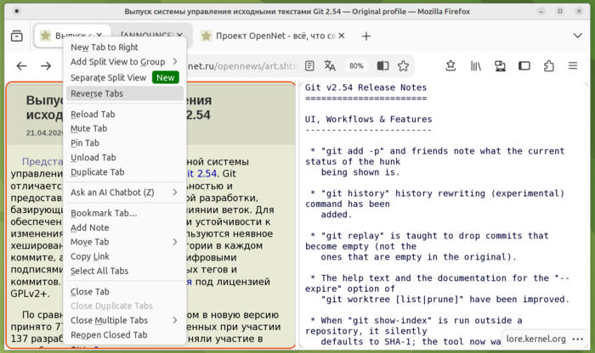Screen dimensions: 595x353
Task: Toggle Reader View in the address bar
Action: click(x=310, y=66)
